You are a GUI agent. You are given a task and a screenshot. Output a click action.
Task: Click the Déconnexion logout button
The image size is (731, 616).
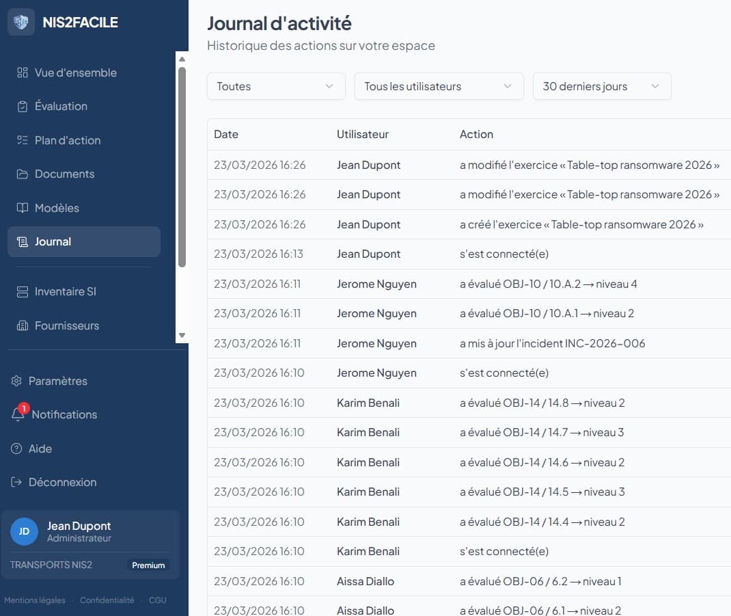(62, 482)
